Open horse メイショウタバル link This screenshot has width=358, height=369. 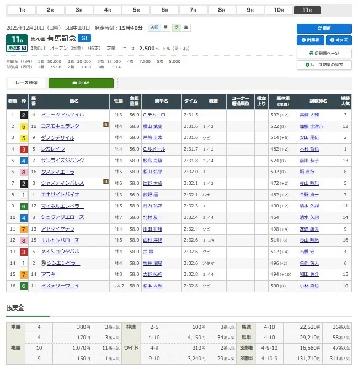[60, 252]
